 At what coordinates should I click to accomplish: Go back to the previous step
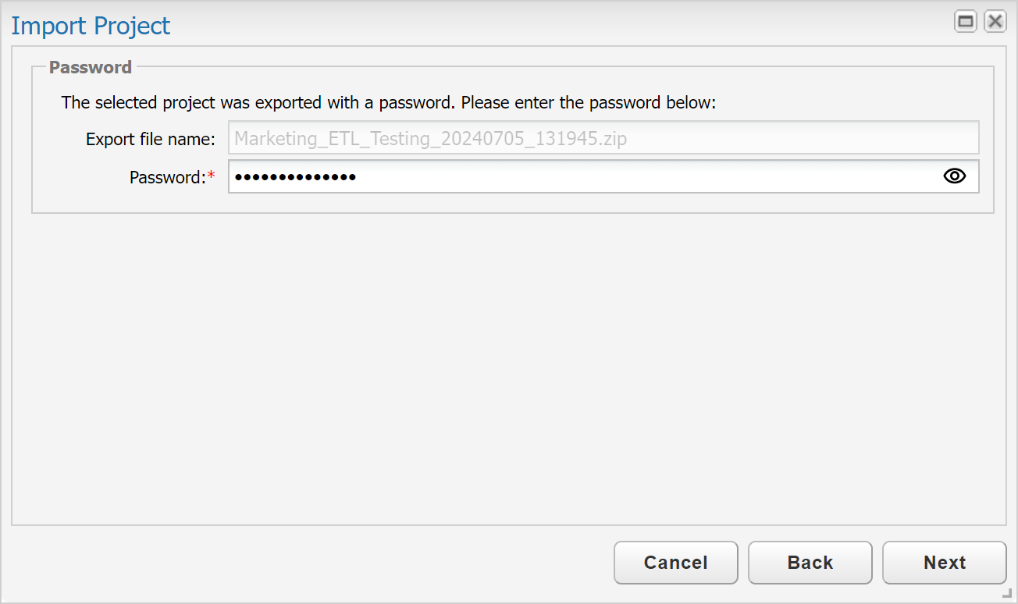[x=810, y=563]
